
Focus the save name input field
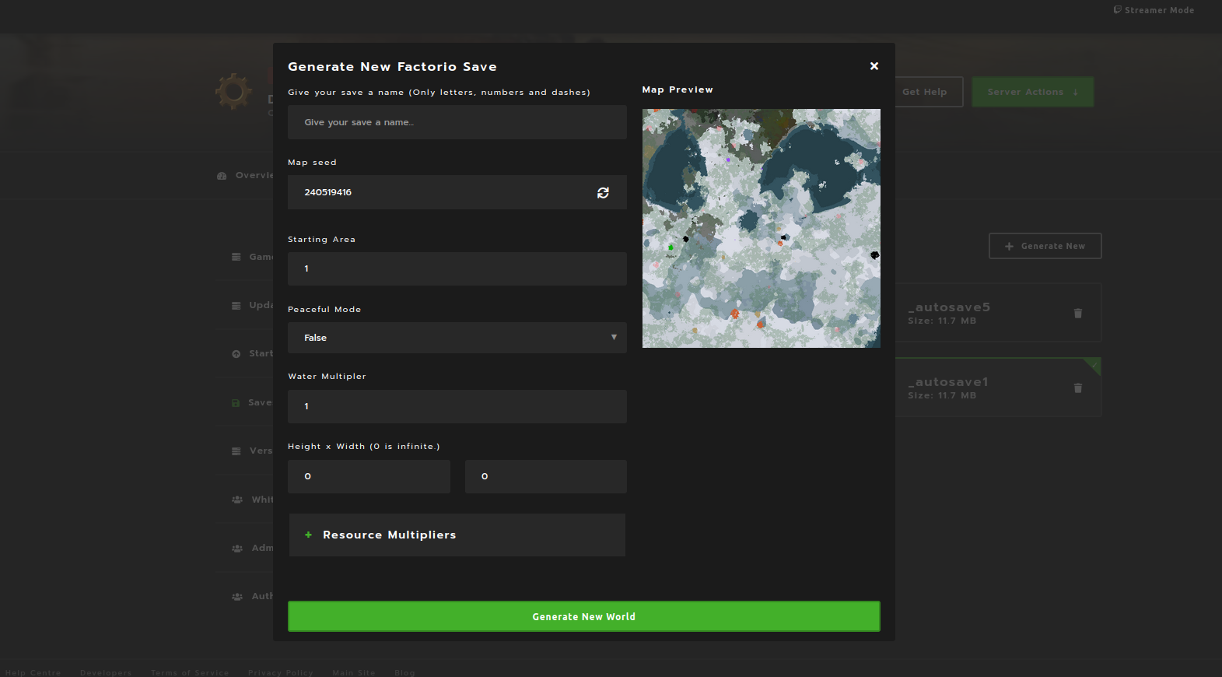(457, 122)
